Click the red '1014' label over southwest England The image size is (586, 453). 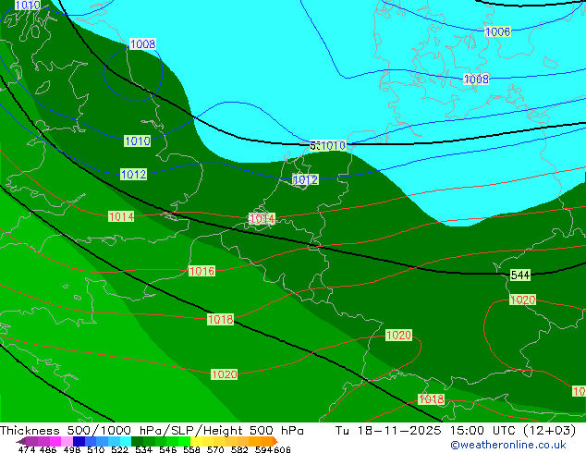click(x=121, y=216)
